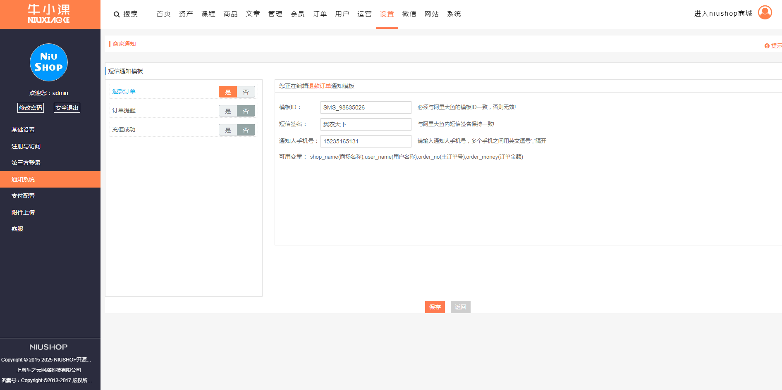Enable 充值成功 with 是 toggle
The image size is (782, 390).
tap(228, 130)
